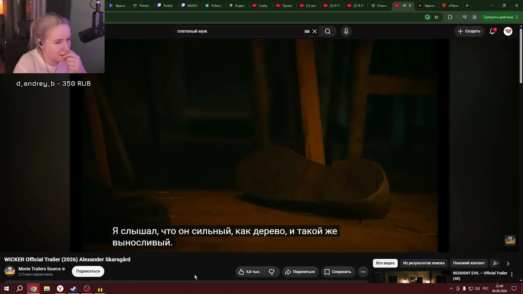Switch to the Яндекс tab
523x294 pixels.
(237, 6)
